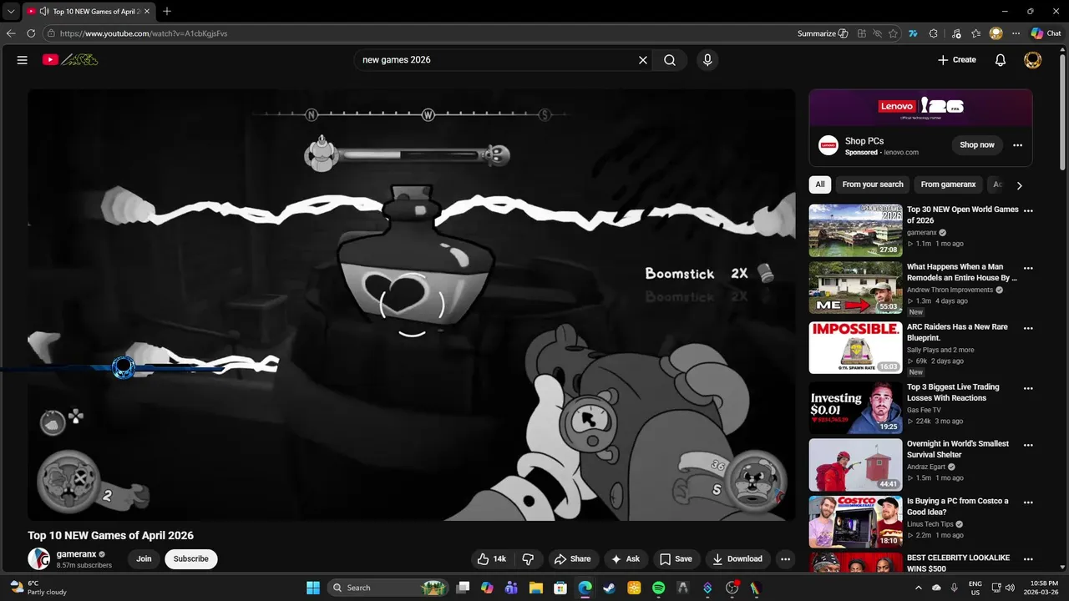Open the browser profile avatar
The width and height of the screenshot is (1069, 601).
pyautogui.click(x=996, y=33)
